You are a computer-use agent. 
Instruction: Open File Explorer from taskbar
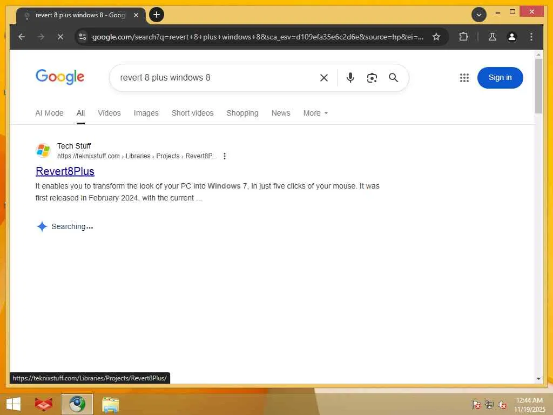[x=110, y=404]
